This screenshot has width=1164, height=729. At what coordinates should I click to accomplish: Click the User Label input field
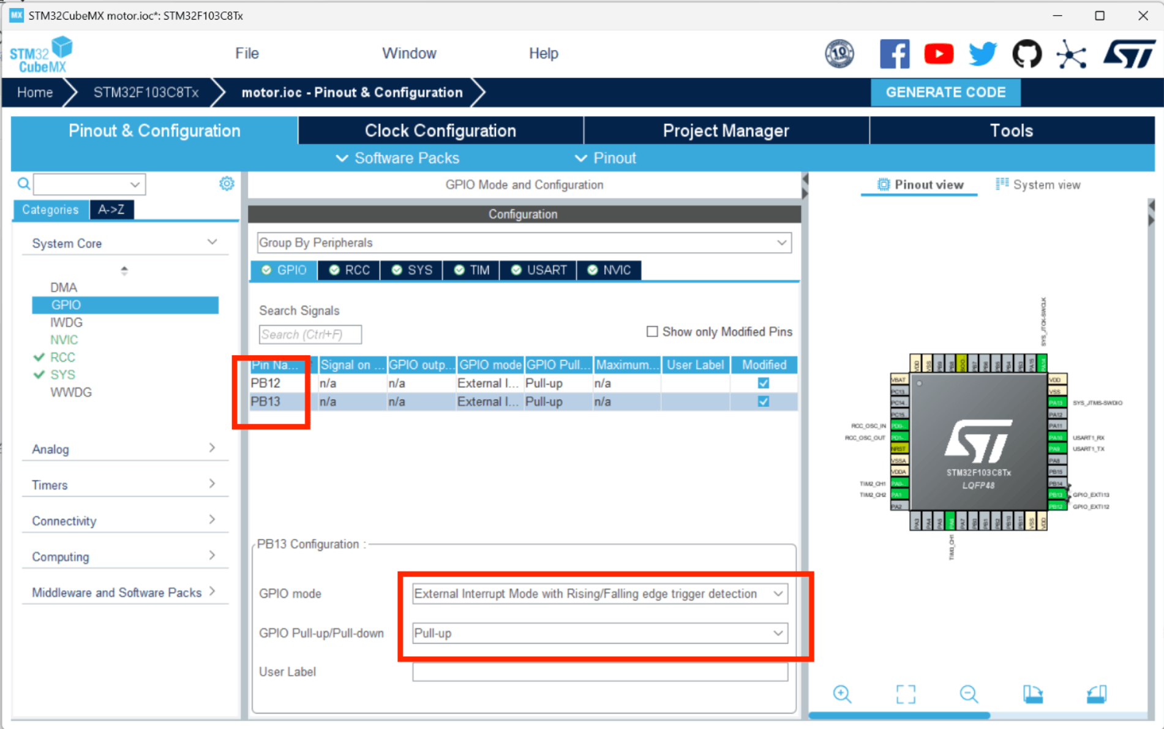click(x=600, y=672)
